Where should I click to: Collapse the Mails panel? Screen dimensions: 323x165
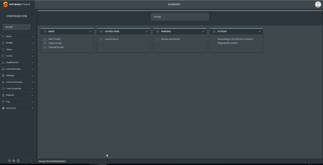91,32
